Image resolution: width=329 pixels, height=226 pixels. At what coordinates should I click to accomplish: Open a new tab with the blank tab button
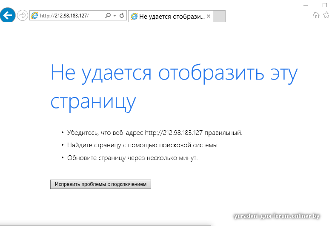[x=219, y=16]
